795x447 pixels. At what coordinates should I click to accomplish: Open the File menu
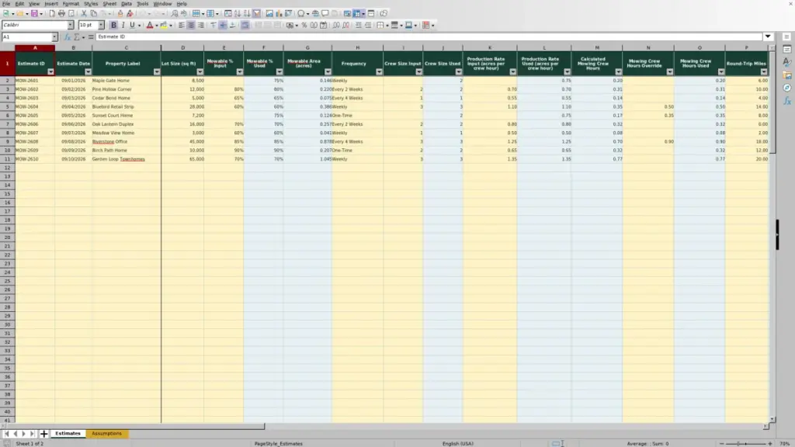(6, 4)
